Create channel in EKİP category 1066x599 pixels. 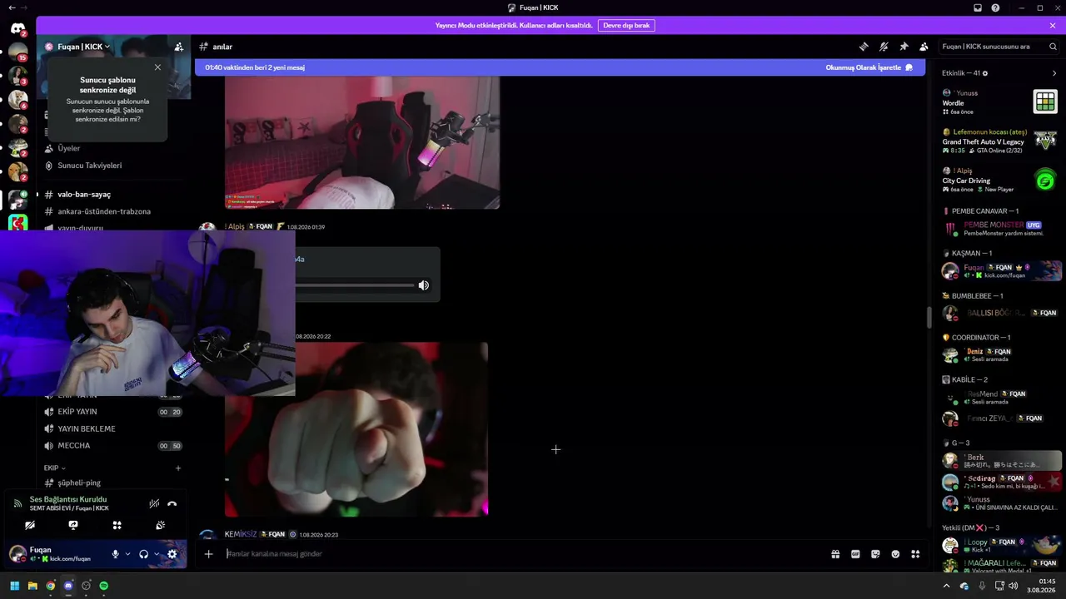click(178, 468)
